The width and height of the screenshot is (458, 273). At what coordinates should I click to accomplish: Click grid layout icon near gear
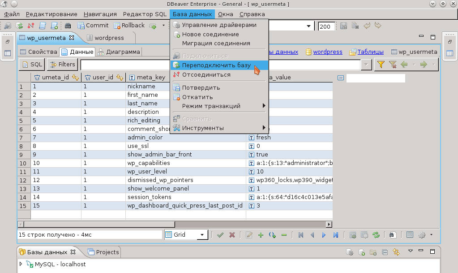tap(410, 234)
